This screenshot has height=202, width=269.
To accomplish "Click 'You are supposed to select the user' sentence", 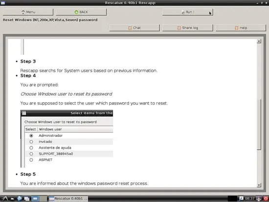I will pos(94,103).
